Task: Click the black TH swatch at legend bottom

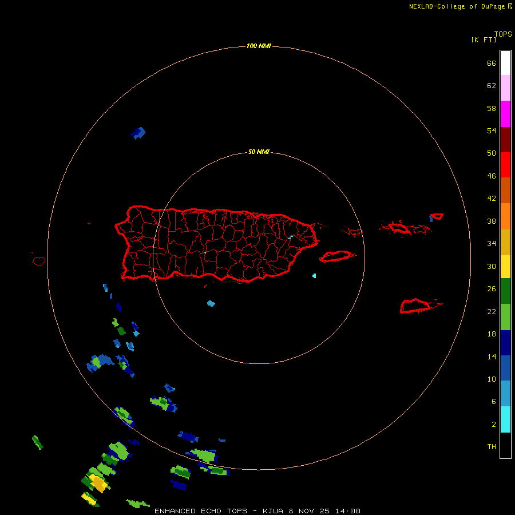Action: pyautogui.click(x=505, y=445)
